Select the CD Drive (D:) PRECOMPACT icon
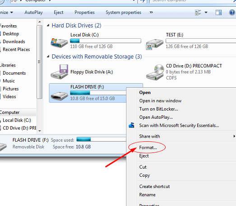The width and height of the screenshot is (236, 206). tap(155, 72)
